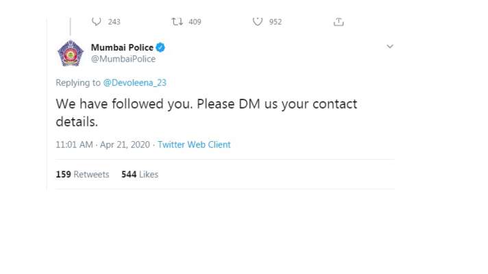This screenshot has width=488, height=274.
Task: Click the Twitter Web Client link
Action: pyautogui.click(x=194, y=145)
